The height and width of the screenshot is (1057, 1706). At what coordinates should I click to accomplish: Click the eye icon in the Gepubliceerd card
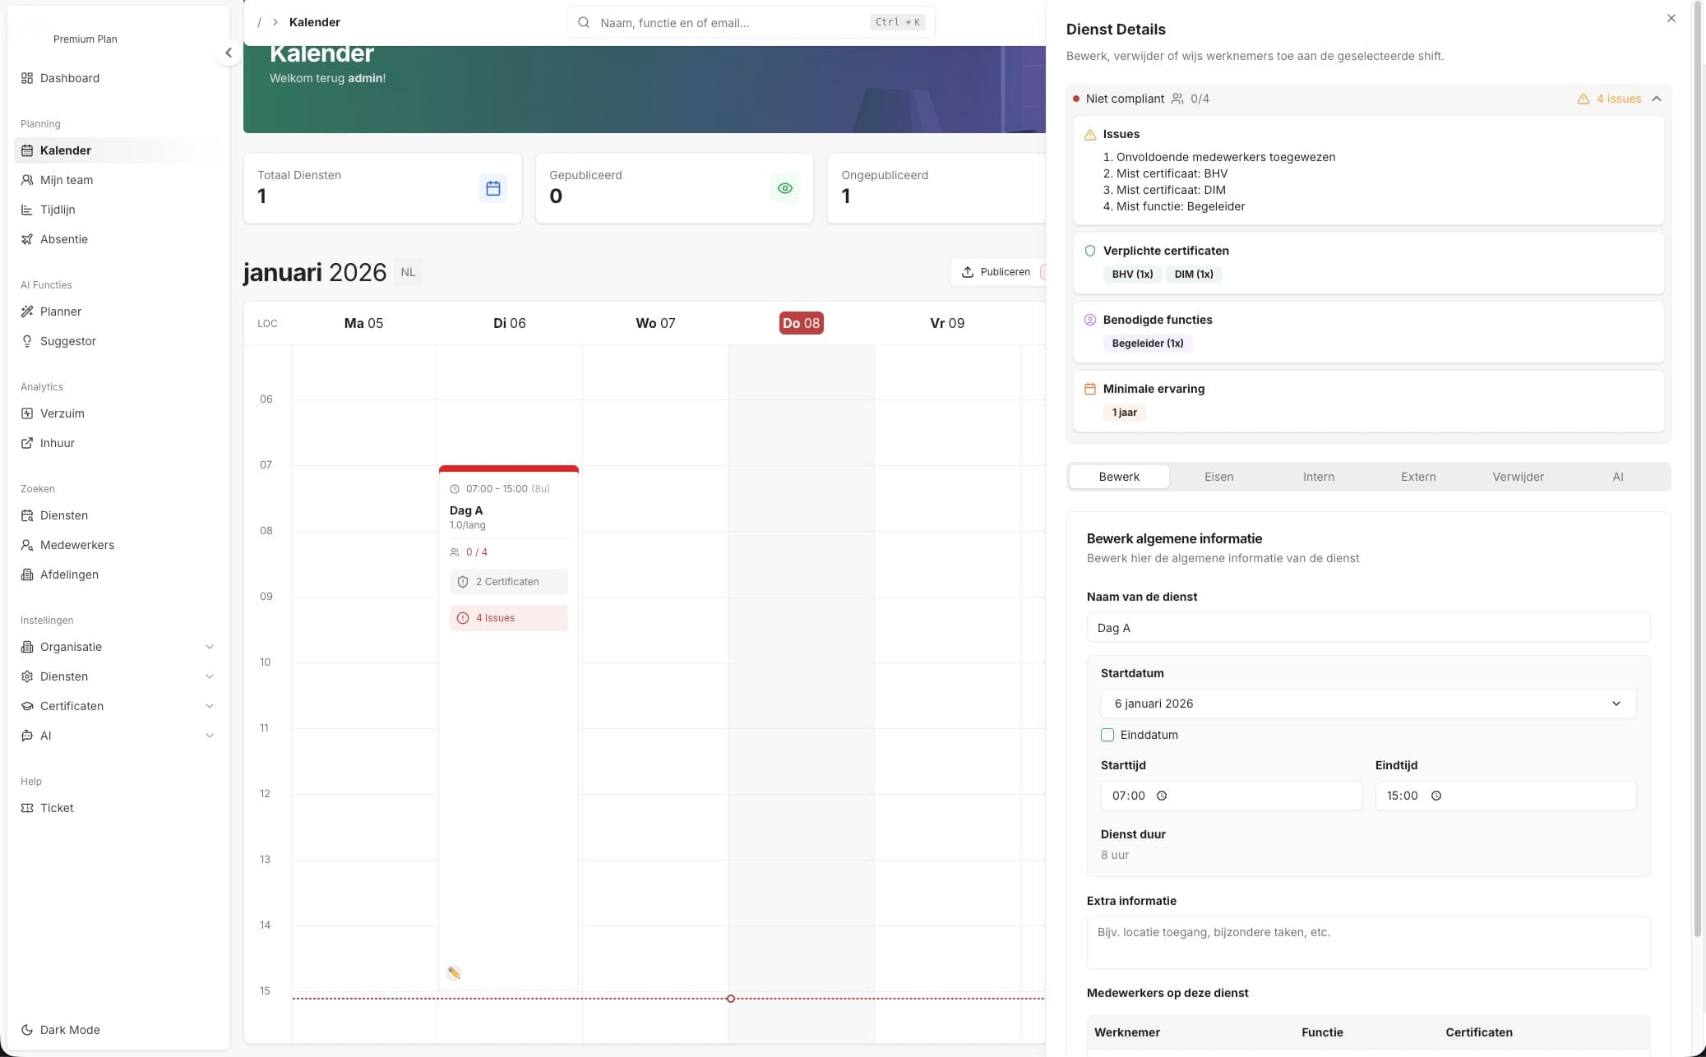[x=785, y=188]
